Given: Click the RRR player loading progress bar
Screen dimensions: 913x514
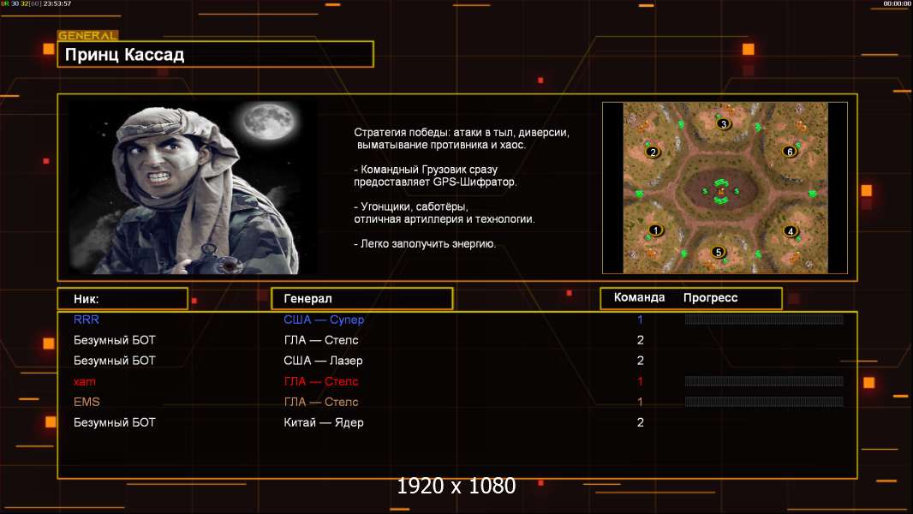Looking at the screenshot, I should (x=763, y=320).
